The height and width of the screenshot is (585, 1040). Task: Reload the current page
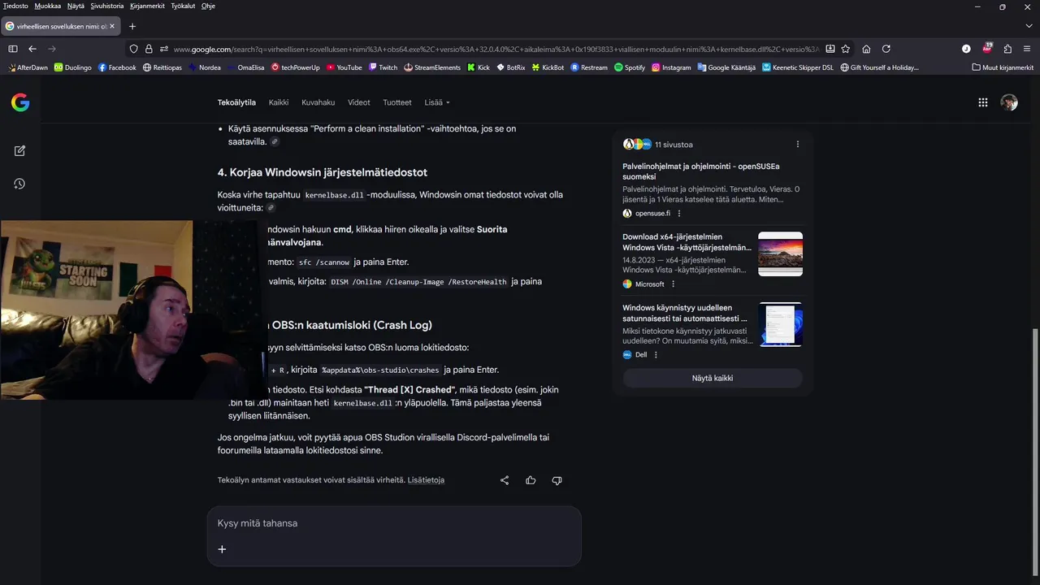click(886, 49)
